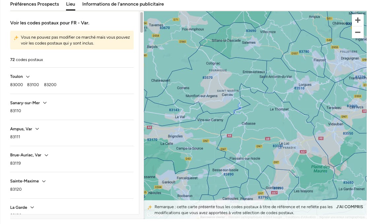The width and height of the screenshot is (371, 224).
Task: Click the 83670 label near Tavernes
Action: click(165, 28)
